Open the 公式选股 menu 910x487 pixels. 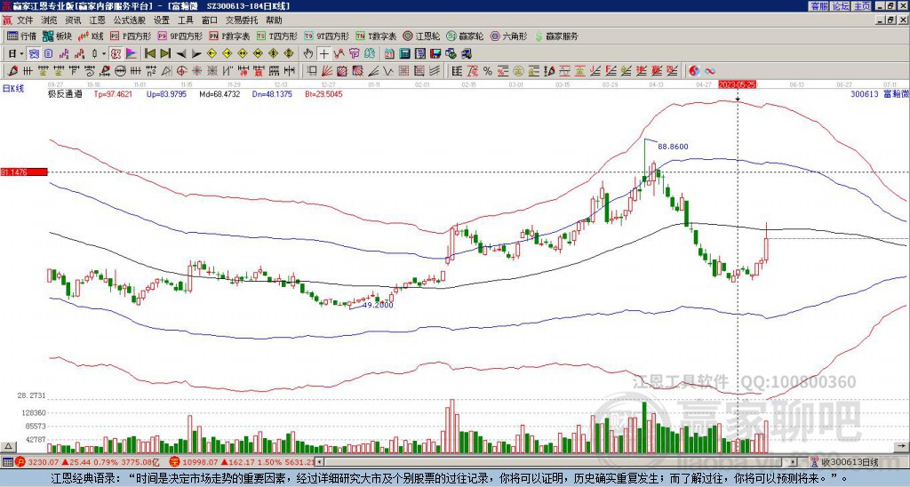coord(130,20)
